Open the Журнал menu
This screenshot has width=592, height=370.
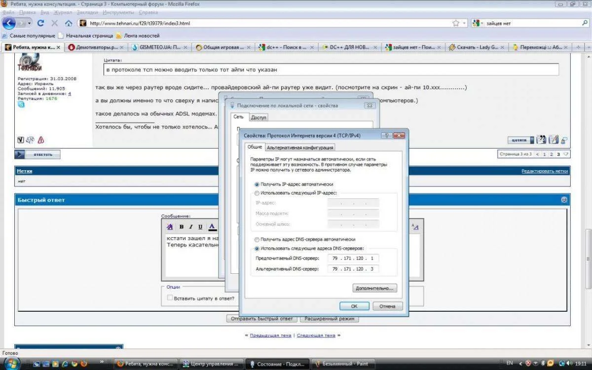point(62,12)
